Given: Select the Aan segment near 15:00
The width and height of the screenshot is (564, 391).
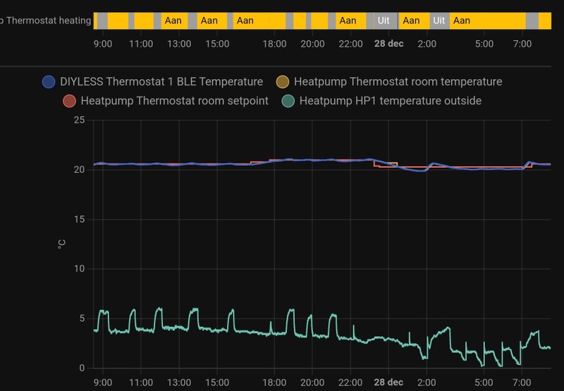Looking at the screenshot, I should (x=212, y=20).
